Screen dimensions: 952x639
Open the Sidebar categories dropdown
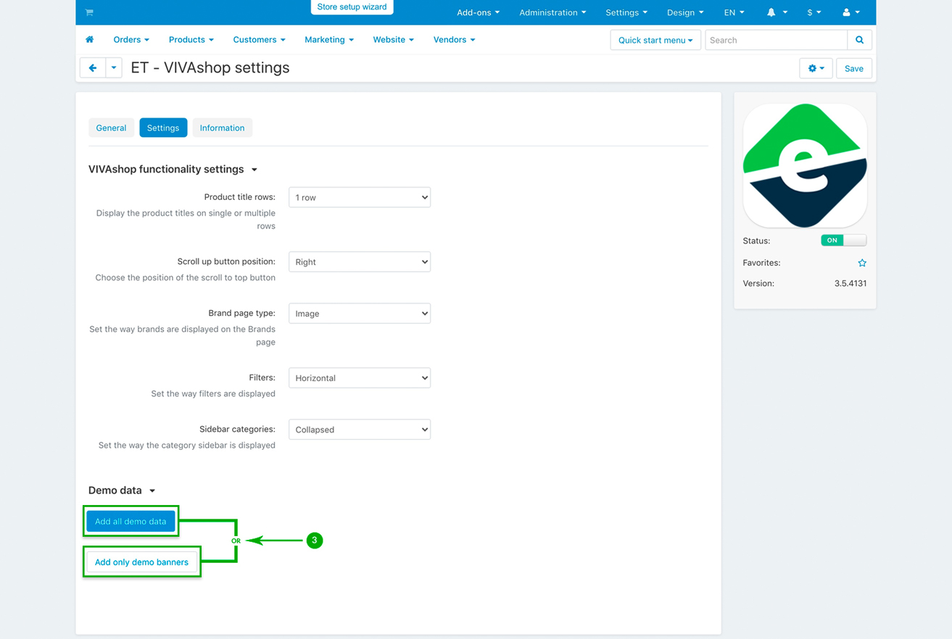pyautogui.click(x=360, y=430)
